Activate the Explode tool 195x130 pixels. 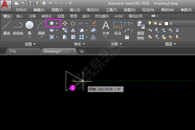tap(93, 30)
